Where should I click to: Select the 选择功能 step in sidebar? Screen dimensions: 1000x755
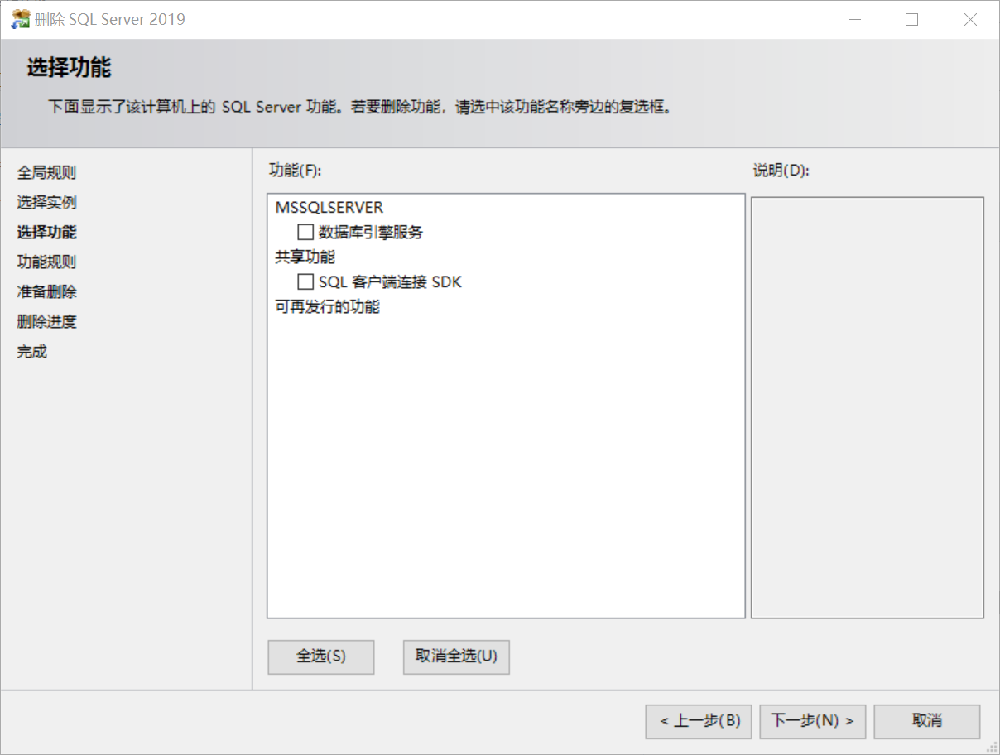46,233
